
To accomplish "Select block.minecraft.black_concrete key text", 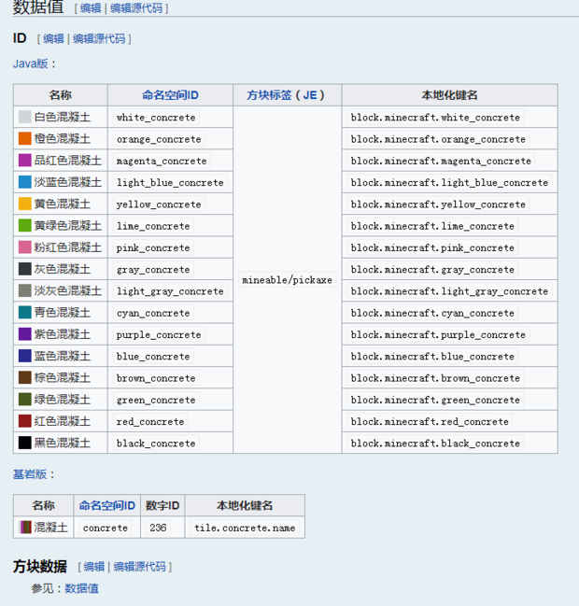I will pos(435,443).
